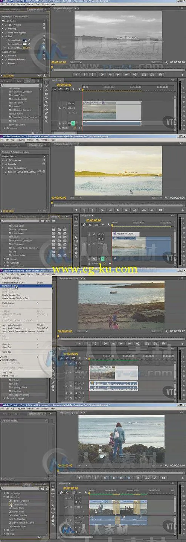Viewport: 186px width, 542px height.
Task: Reset the Motion effect in Tint screenshot
Action: [x=44, y=25]
